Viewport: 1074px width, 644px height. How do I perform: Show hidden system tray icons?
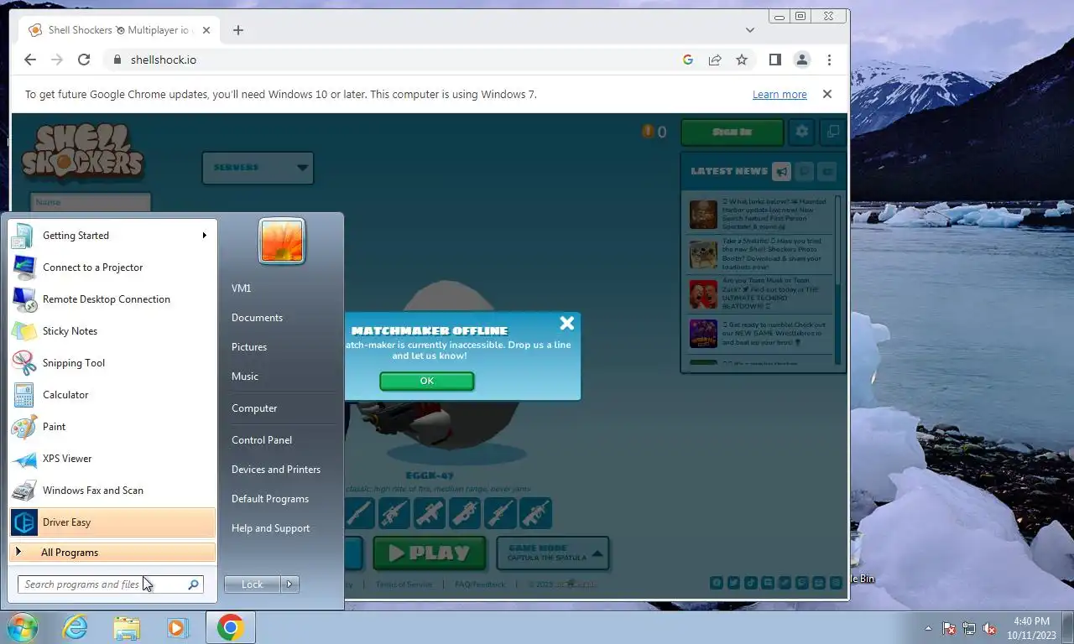point(928,628)
